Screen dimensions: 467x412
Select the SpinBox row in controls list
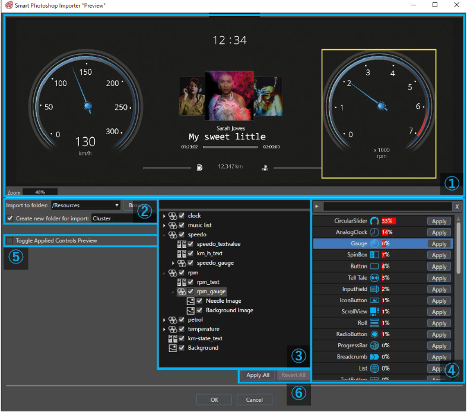[x=383, y=255]
